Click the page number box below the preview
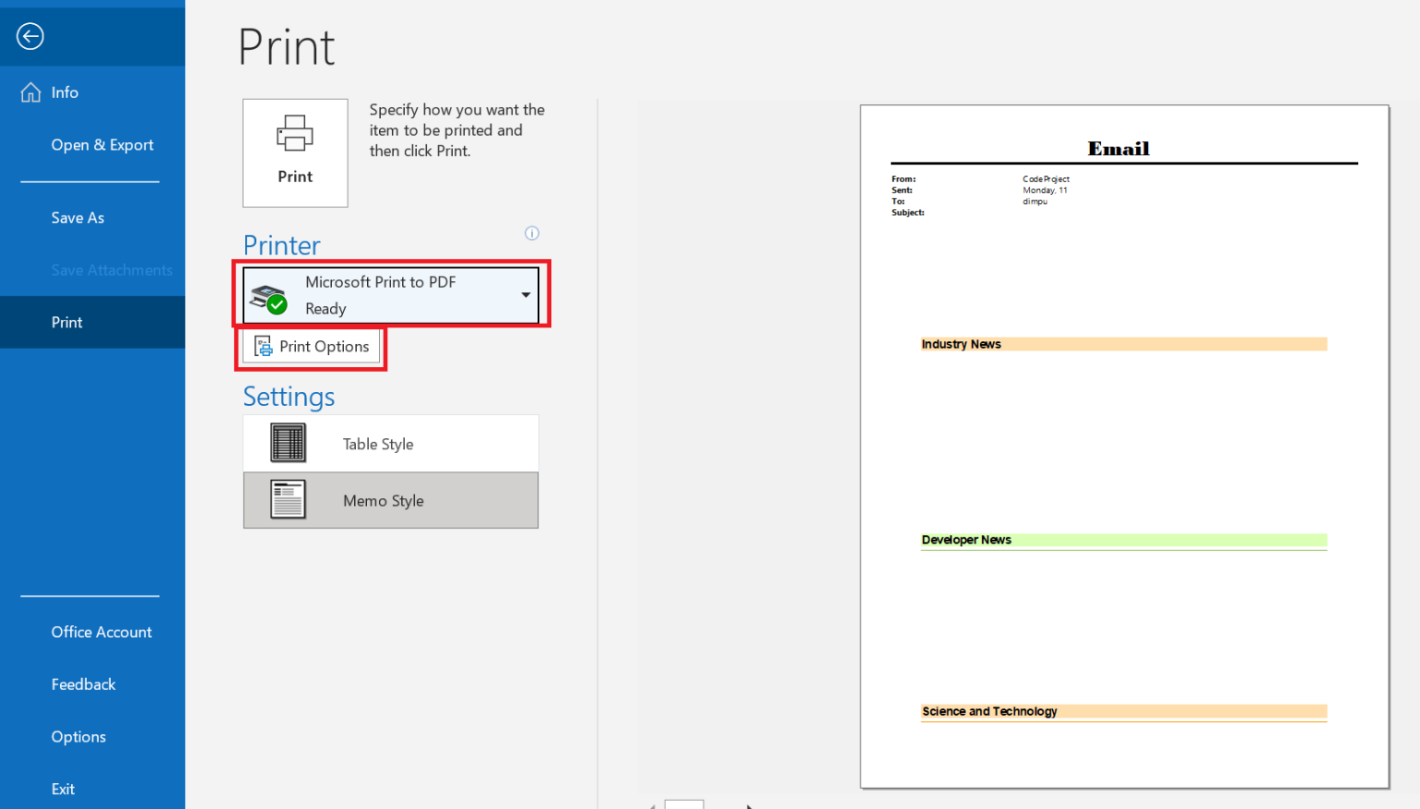This screenshot has height=809, width=1420. pos(684,803)
